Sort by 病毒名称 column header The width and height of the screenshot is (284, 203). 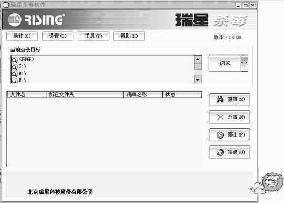(x=143, y=94)
